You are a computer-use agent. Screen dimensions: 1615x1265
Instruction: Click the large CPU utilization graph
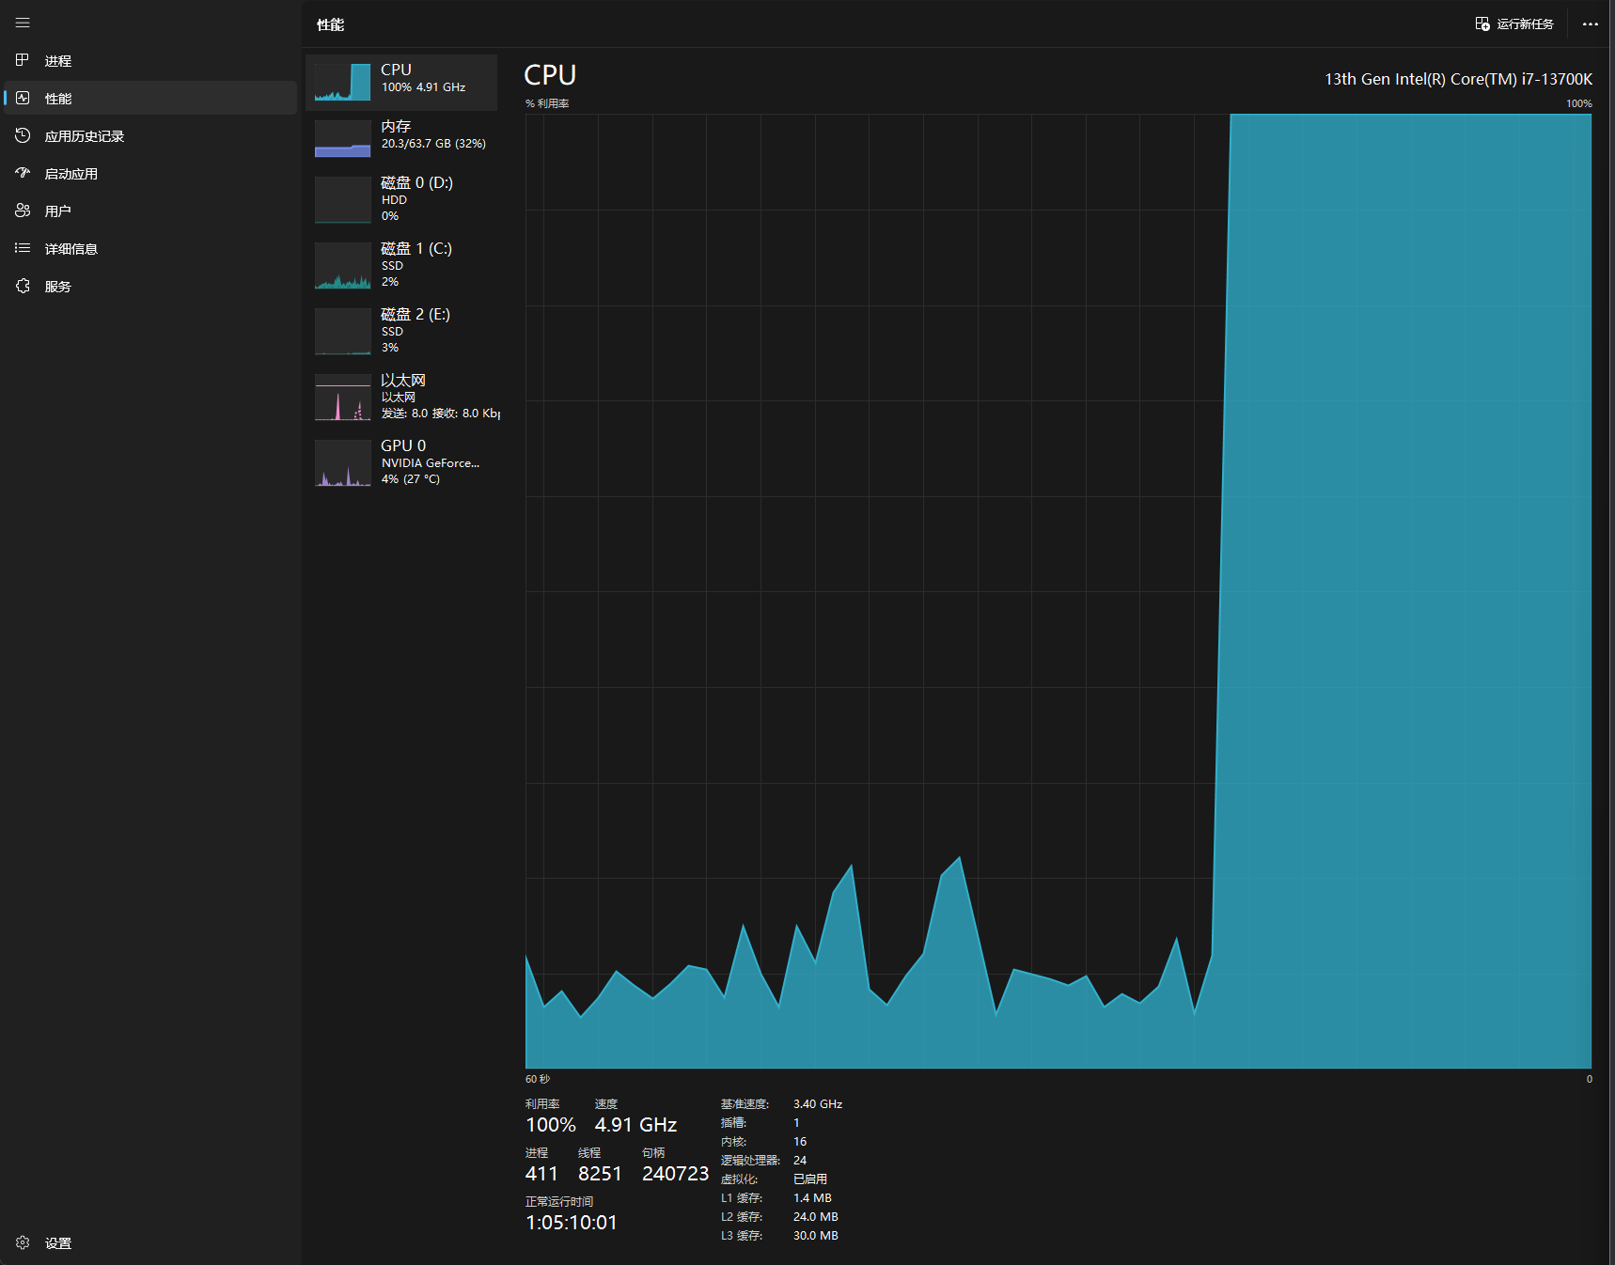click(x=1058, y=591)
